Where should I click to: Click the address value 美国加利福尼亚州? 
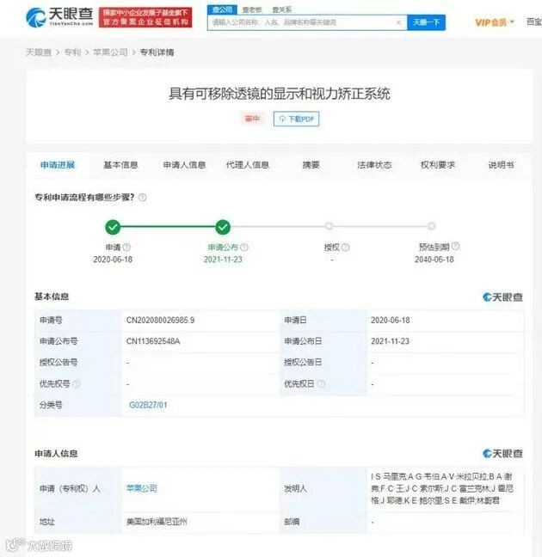coord(157,522)
